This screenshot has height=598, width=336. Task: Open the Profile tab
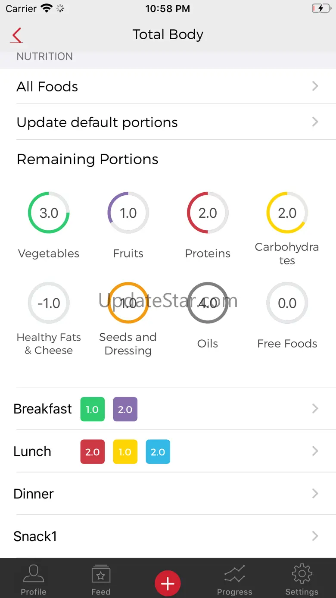[34, 579]
